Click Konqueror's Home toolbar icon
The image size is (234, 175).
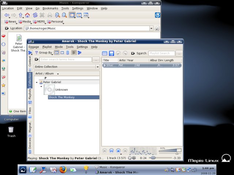coord(27,15)
